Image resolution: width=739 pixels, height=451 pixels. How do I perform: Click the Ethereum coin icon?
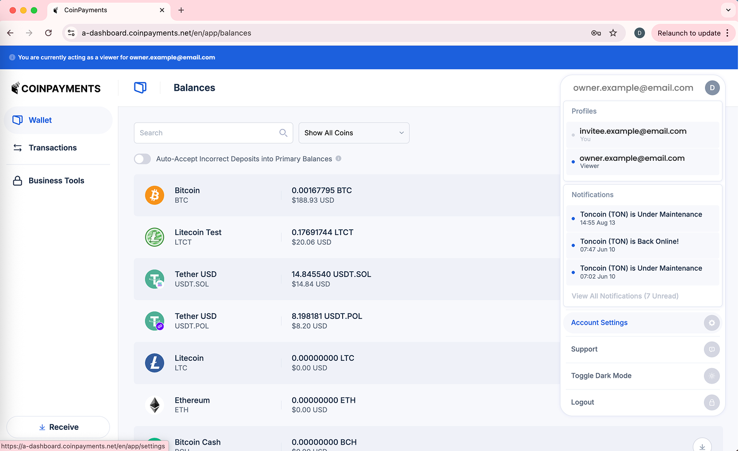coord(155,405)
